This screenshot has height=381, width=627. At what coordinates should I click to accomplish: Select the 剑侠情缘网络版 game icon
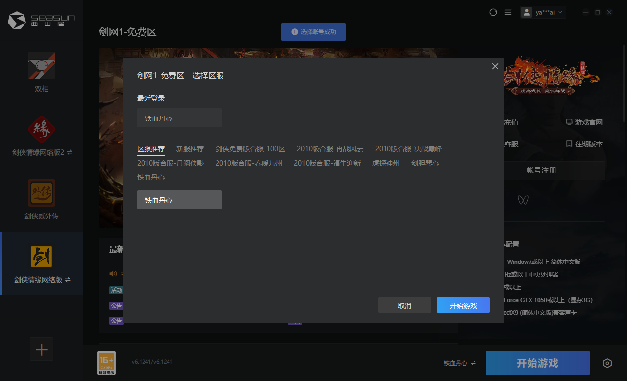(x=42, y=257)
